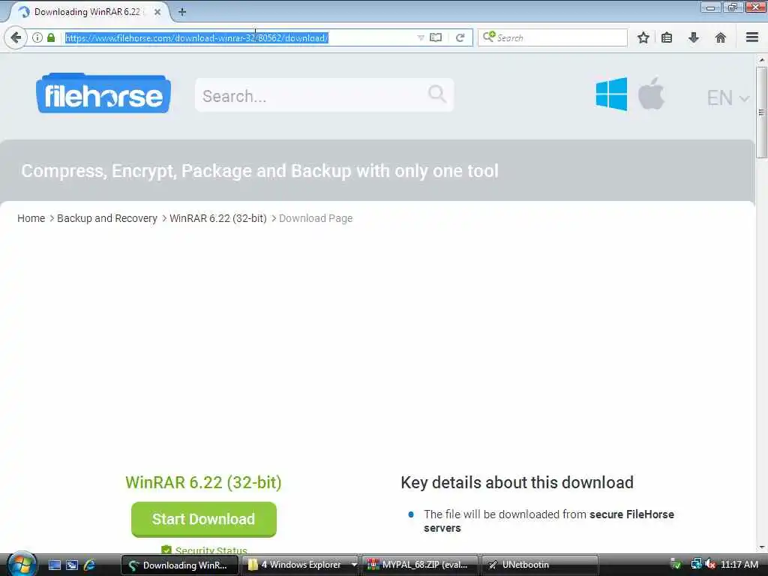Click the page scrollbar thumb
Viewport: 768px width, 576px height.
pos(761,112)
